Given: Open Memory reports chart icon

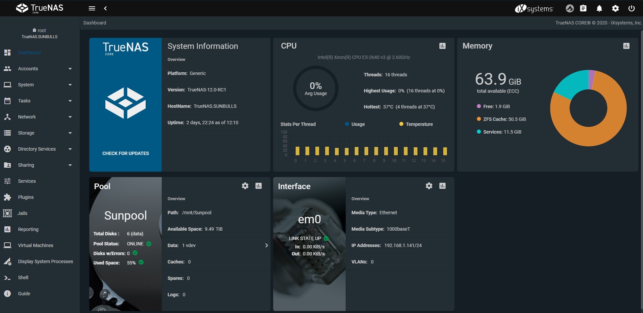Looking at the screenshot, I should point(626,46).
